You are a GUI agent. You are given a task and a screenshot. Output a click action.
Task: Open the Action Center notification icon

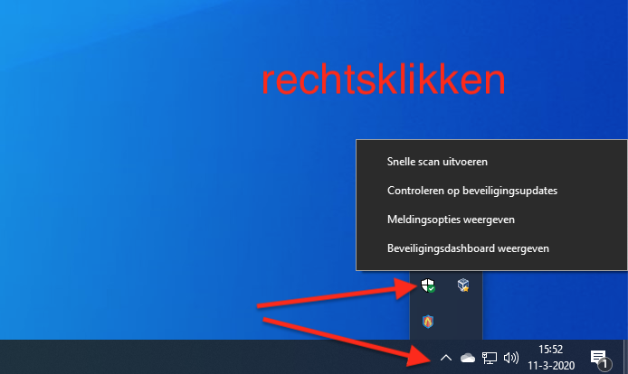pyautogui.click(x=597, y=357)
